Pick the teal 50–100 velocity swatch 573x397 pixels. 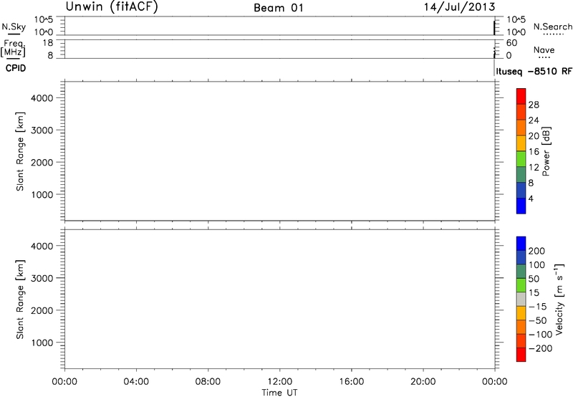tap(521, 272)
